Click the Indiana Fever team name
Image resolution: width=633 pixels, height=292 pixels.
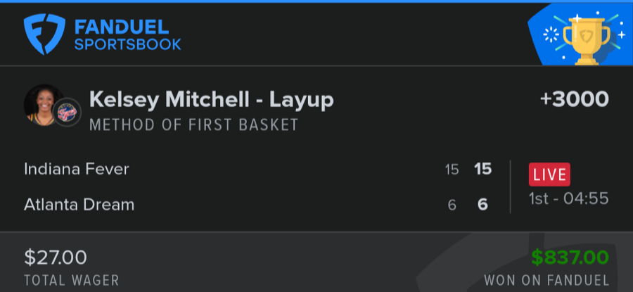(77, 169)
